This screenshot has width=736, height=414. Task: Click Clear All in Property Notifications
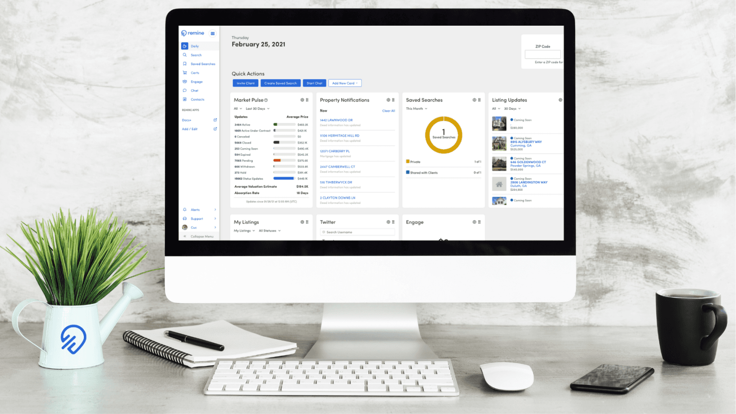pyautogui.click(x=389, y=111)
